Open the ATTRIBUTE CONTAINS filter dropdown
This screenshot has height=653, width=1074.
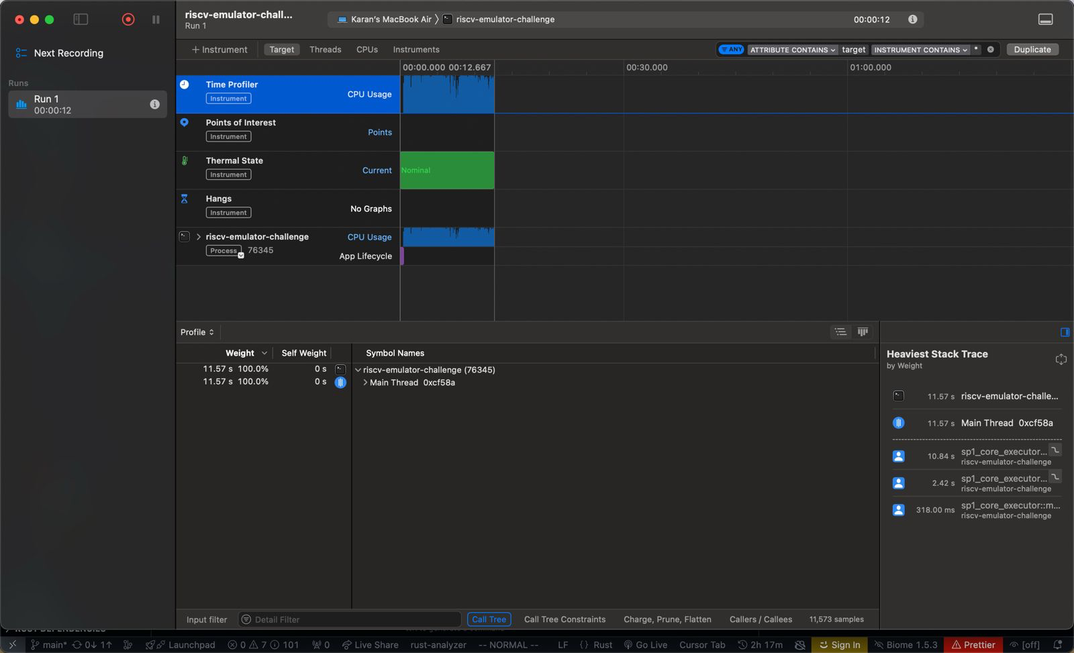pos(792,50)
